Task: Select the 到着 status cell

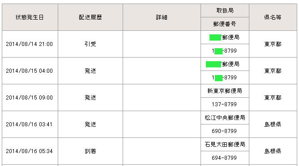Action: click(x=90, y=151)
